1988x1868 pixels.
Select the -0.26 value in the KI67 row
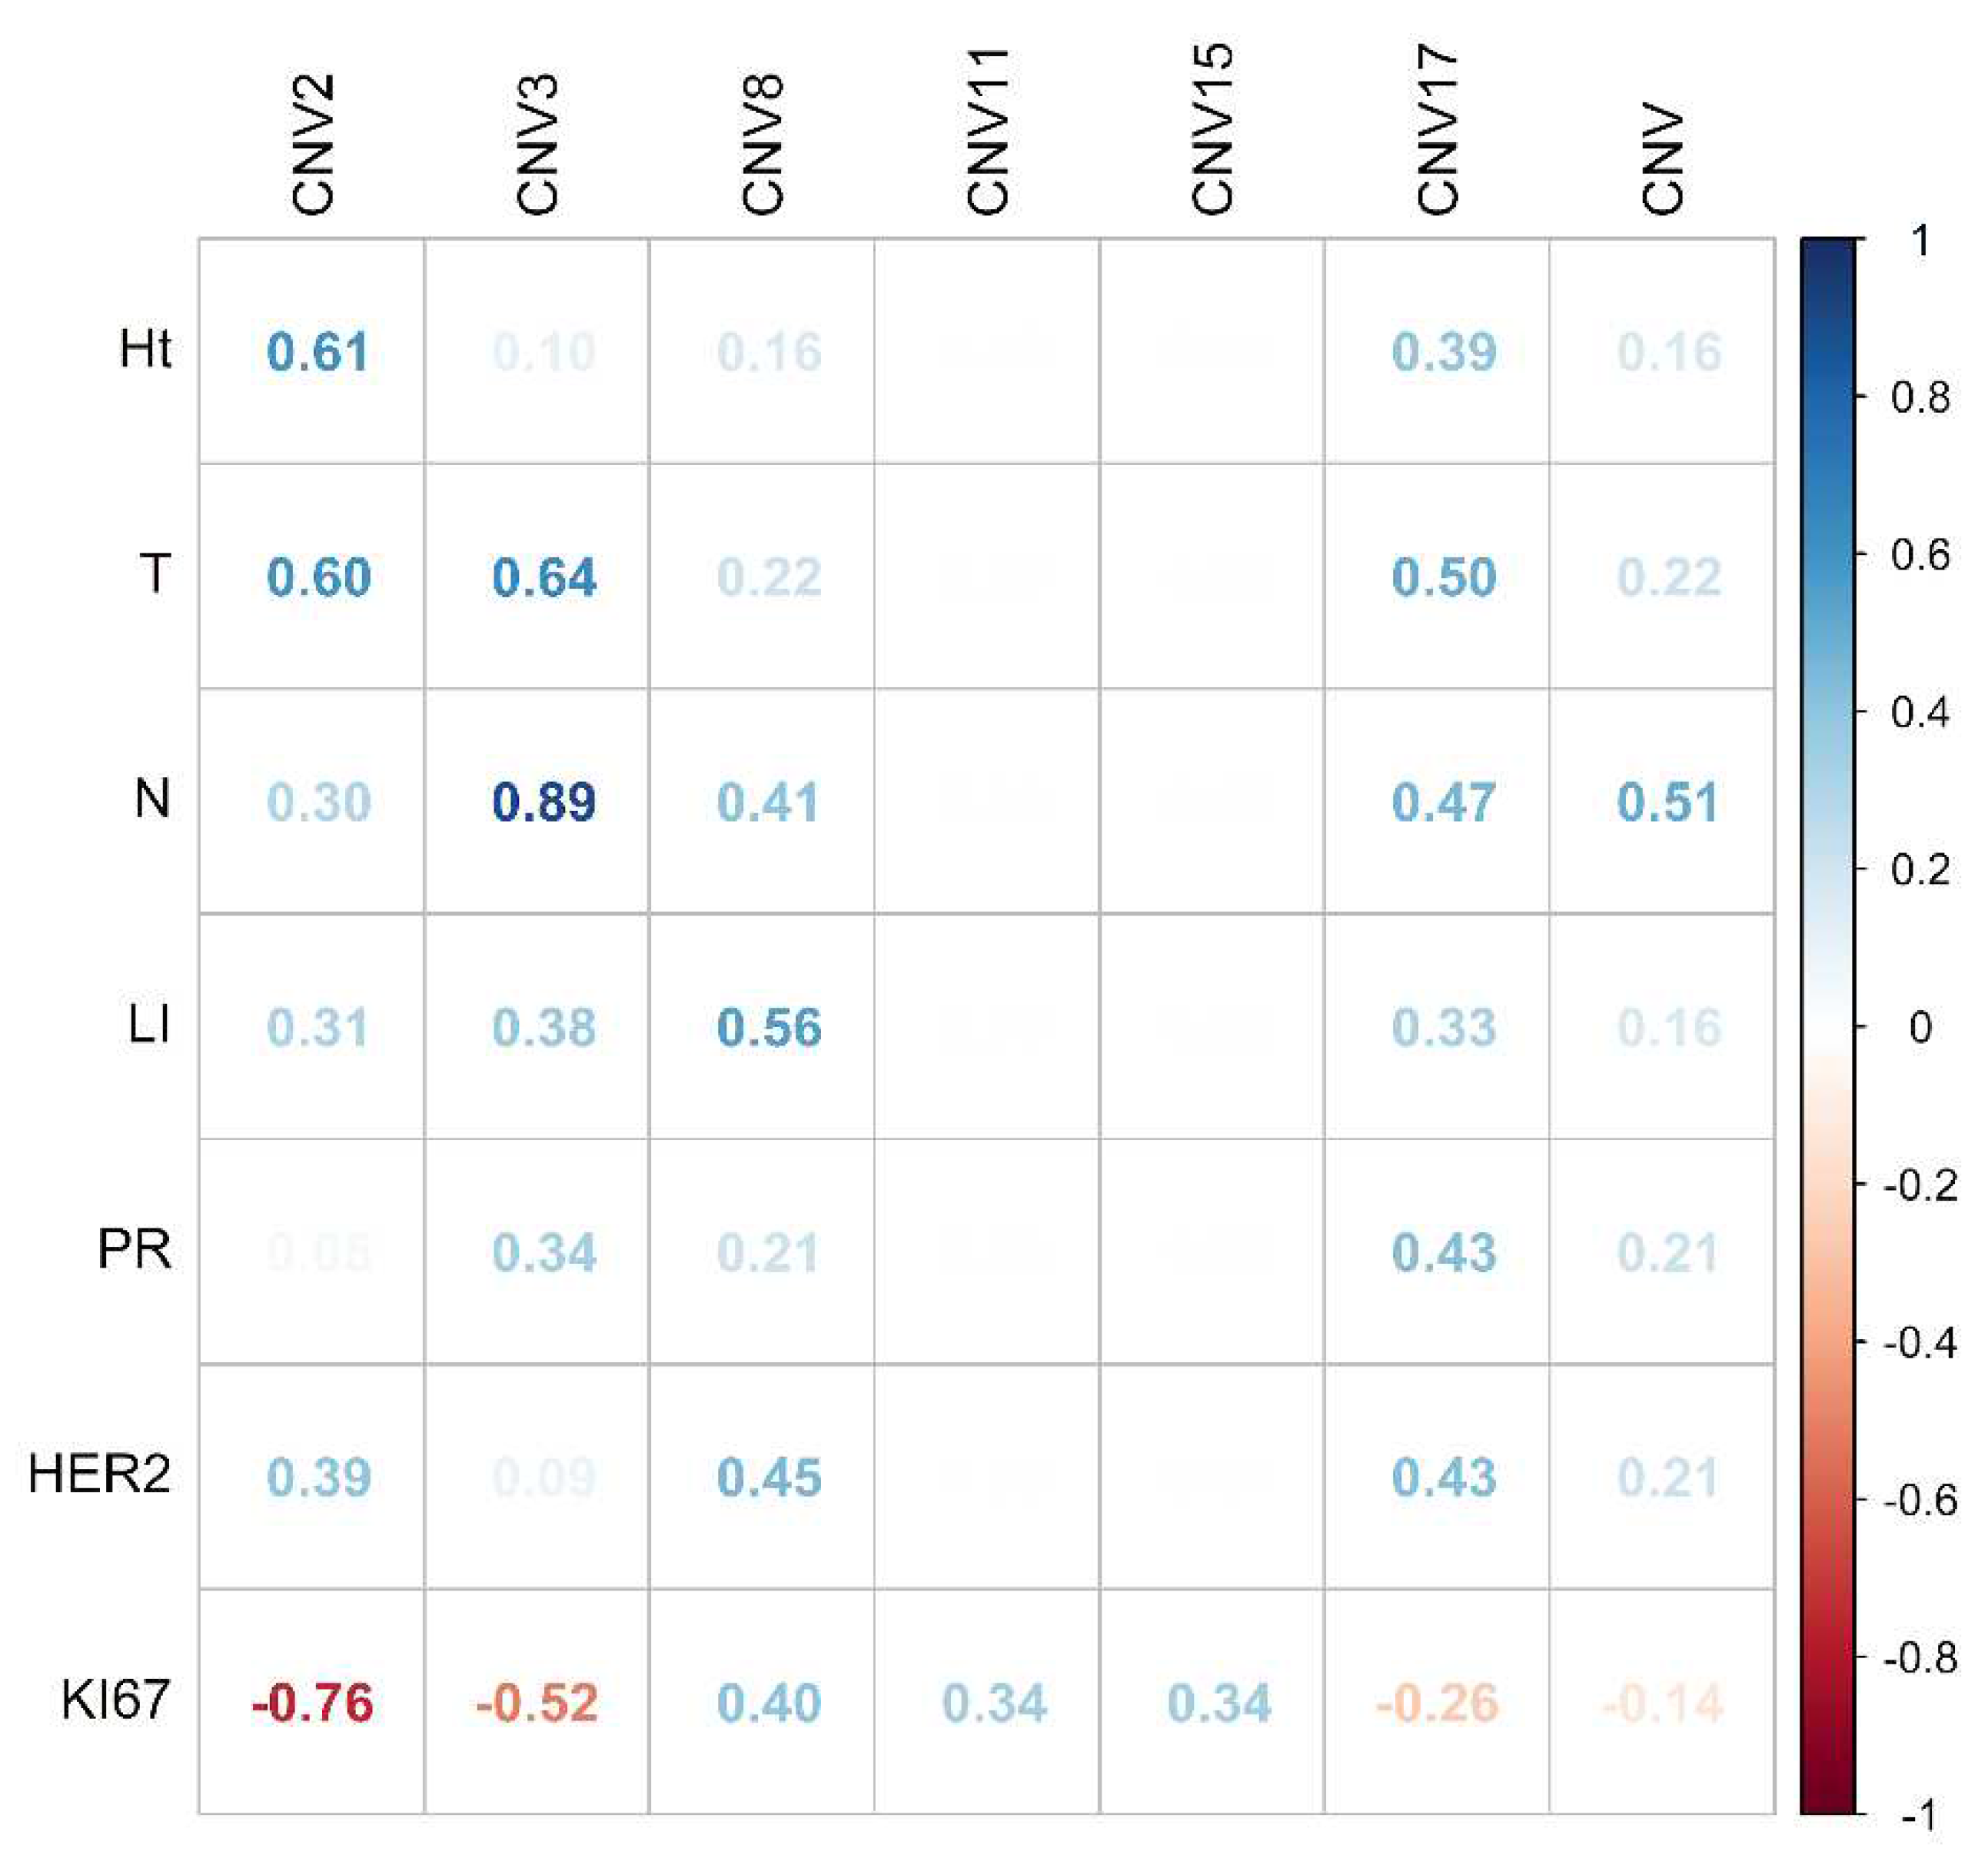(x=1438, y=1703)
